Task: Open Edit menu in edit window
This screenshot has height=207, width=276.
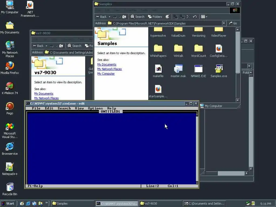Action: pyautogui.click(x=49, y=108)
